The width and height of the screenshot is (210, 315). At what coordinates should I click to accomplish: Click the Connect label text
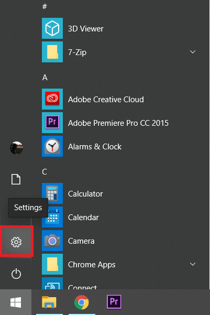pos(83,287)
